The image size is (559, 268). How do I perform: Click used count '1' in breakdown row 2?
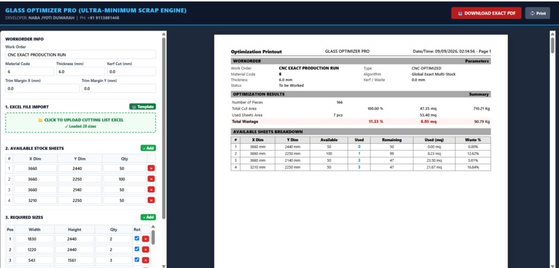pyautogui.click(x=359, y=153)
